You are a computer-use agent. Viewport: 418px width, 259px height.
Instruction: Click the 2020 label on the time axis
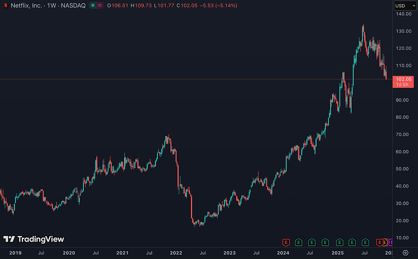click(69, 253)
